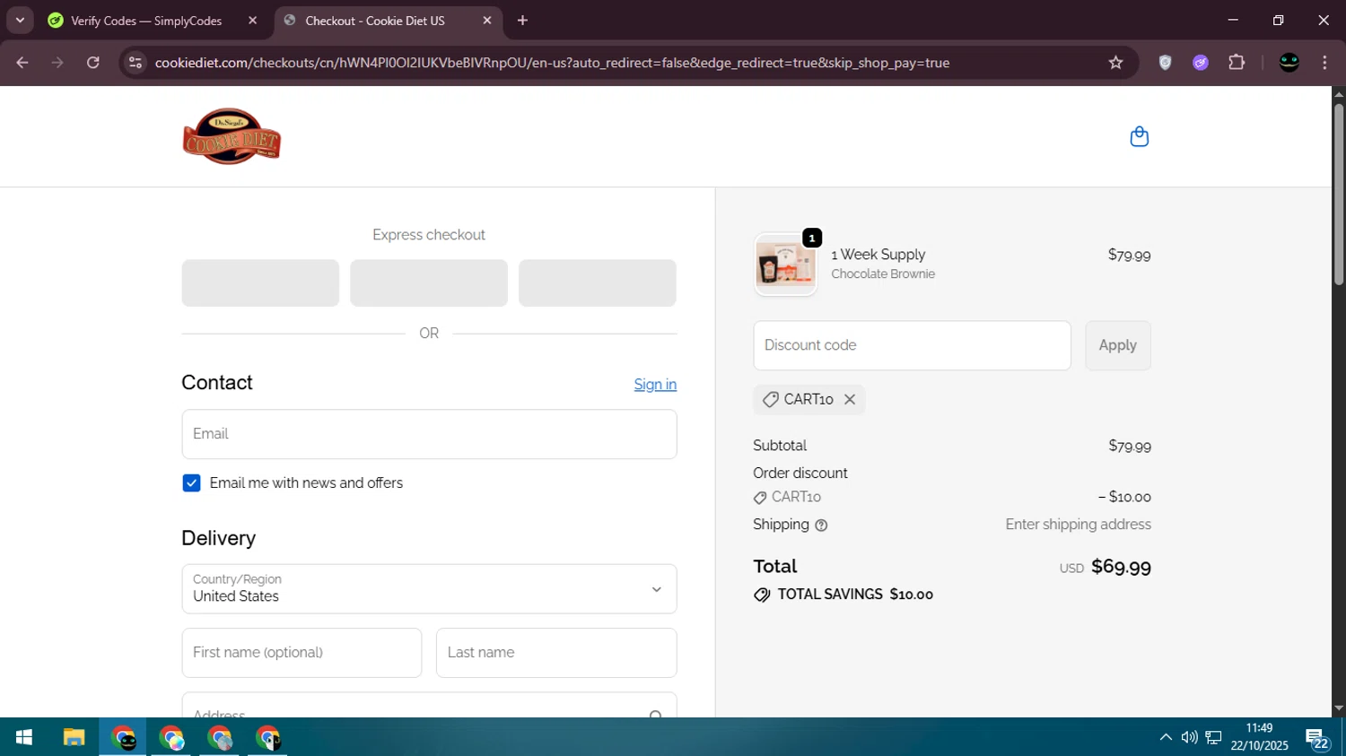This screenshot has height=756, width=1346.
Task: Click the shipping help question mark icon
Action: [x=821, y=526]
